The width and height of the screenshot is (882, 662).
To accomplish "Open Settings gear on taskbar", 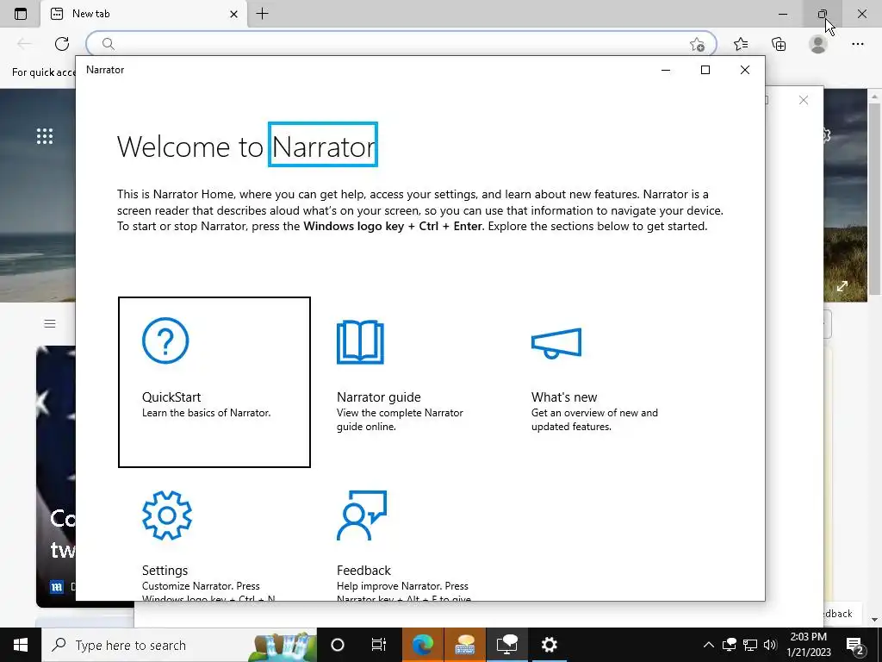I will click(x=549, y=645).
